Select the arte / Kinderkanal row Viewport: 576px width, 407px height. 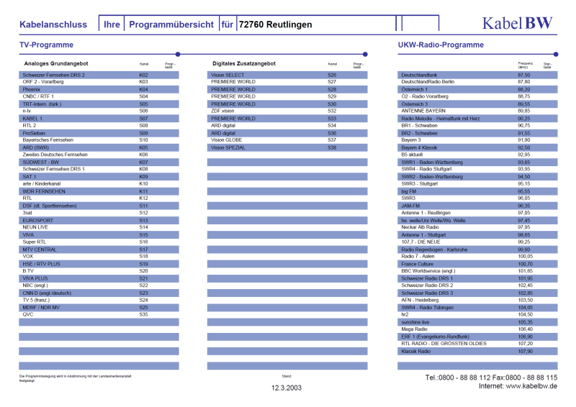tap(99, 184)
